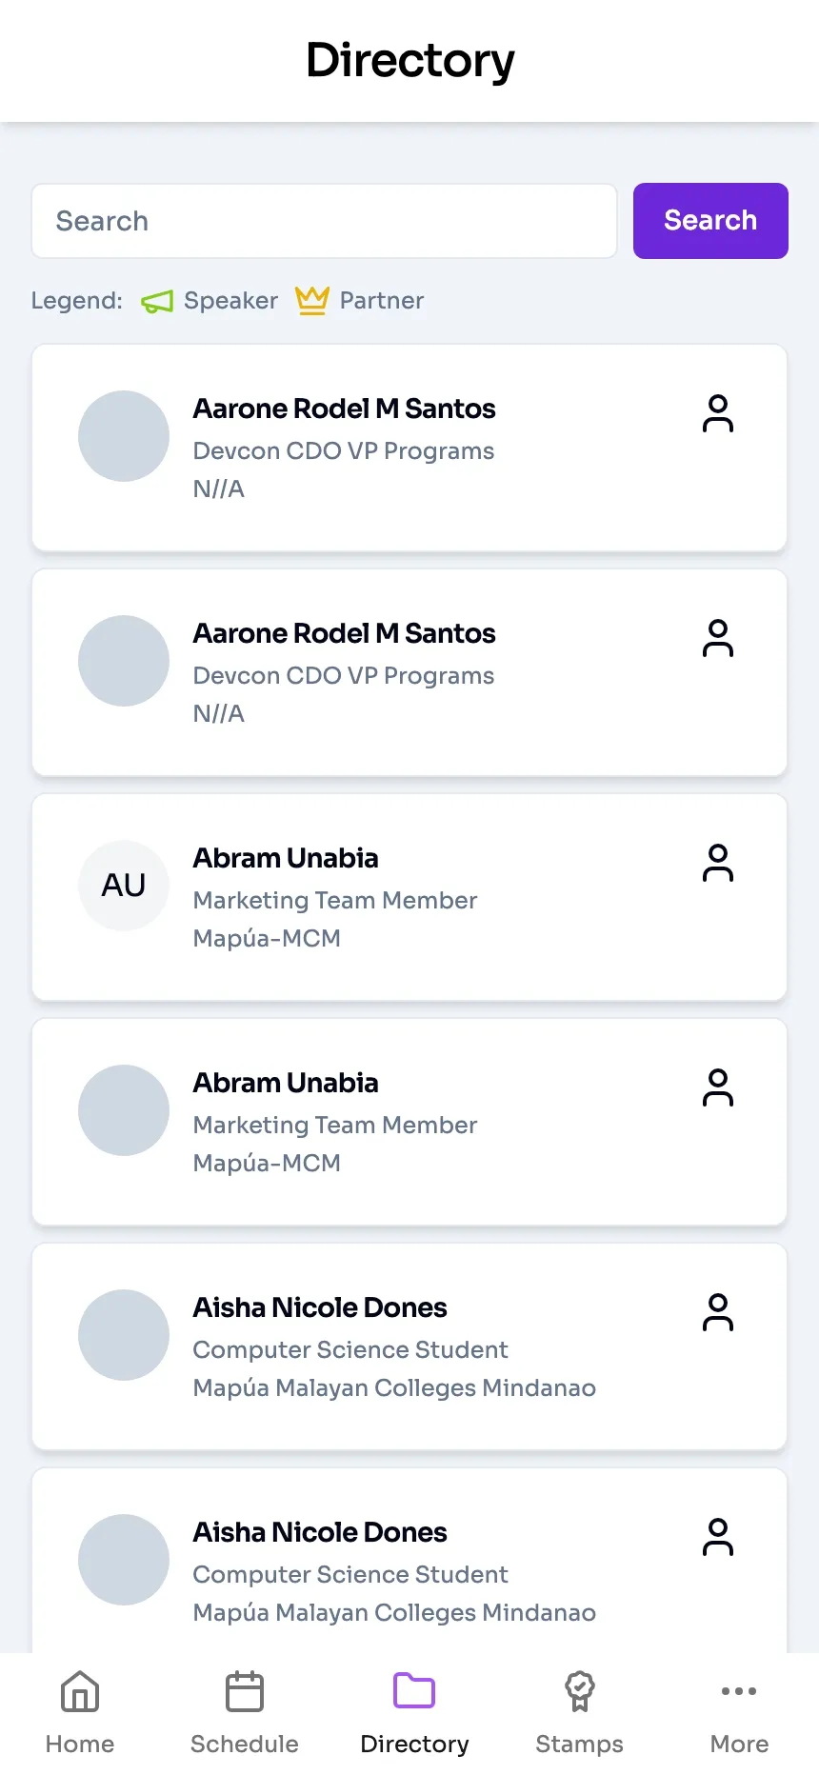Click avatar of first Aarone Santos entry
The width and height of the screenshot is (819, 1775).
coord(124,436)
